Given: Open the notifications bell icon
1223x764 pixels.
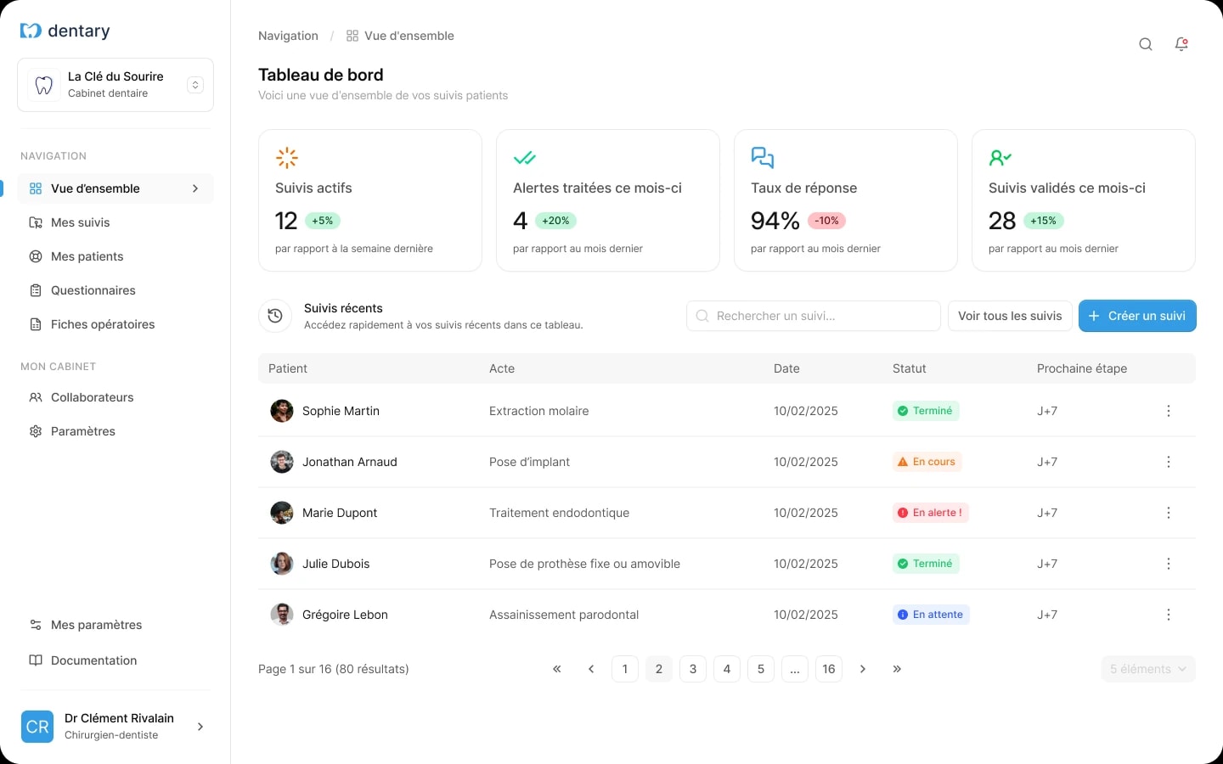Looking at the screenshot, I should 1181,44.
